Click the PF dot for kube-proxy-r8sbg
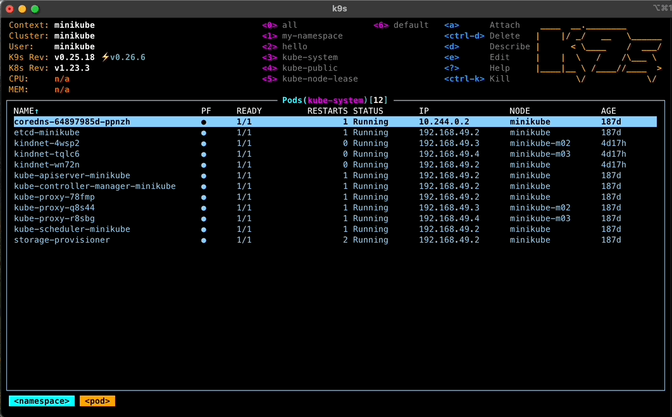Screen dimensions: 672x417 pyautogui.click(x=204, y=219)
